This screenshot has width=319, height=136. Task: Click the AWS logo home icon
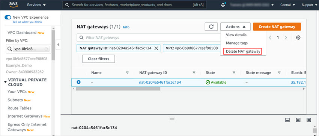(x=13, y=5)
